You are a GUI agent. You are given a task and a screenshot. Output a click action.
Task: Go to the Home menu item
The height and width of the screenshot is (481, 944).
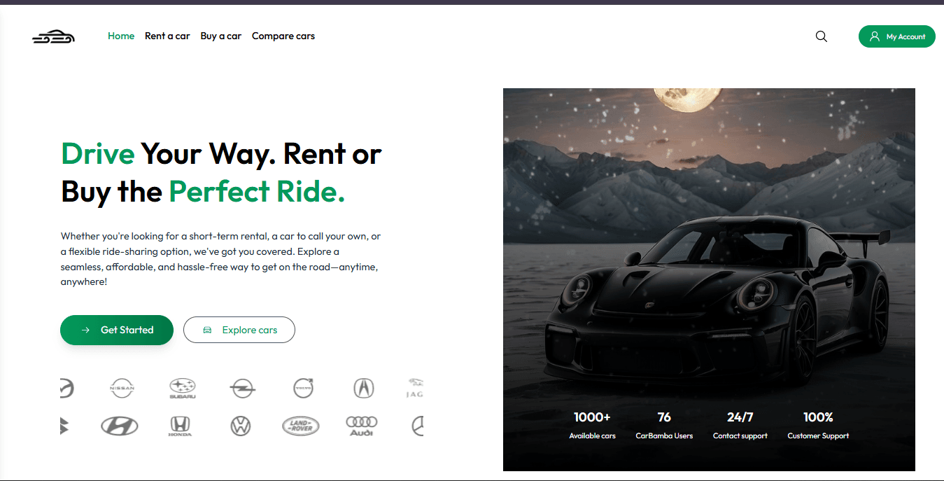point(121,36)
